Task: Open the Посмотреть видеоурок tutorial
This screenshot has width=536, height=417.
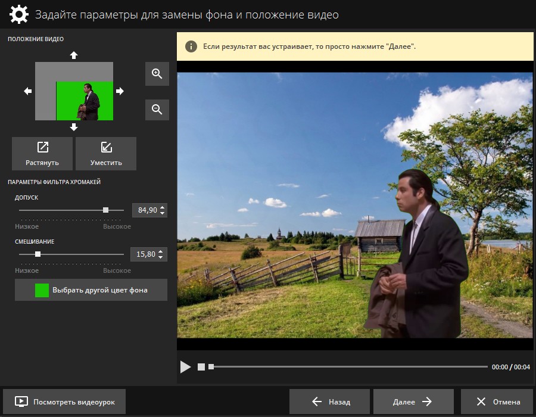Action: pos(64,402)
